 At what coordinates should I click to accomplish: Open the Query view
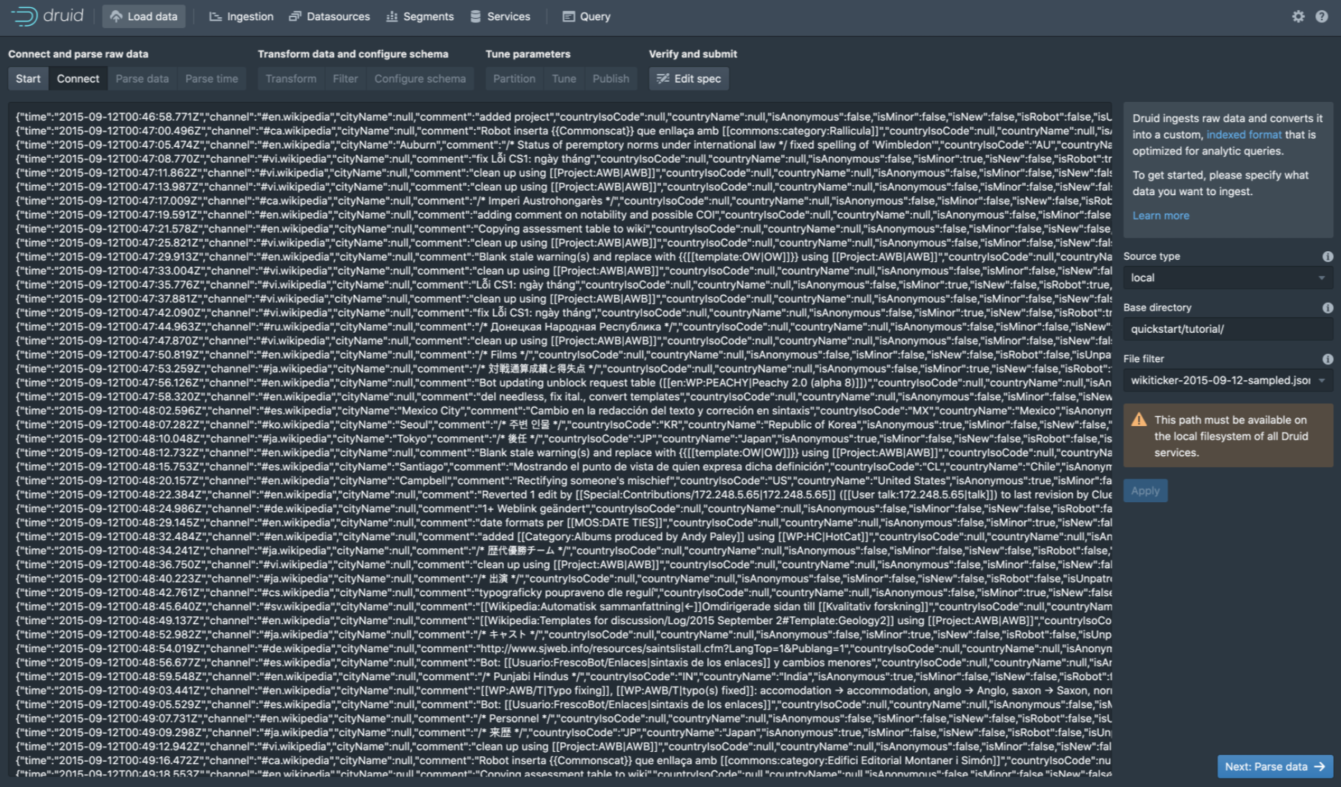click(587, 17)
